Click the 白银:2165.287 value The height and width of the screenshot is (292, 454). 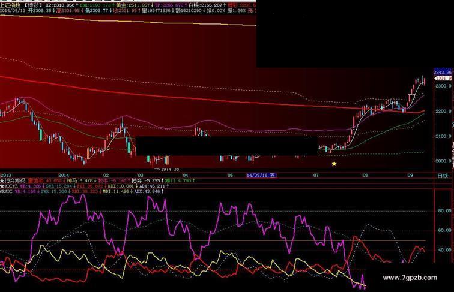tap(205, 5)
